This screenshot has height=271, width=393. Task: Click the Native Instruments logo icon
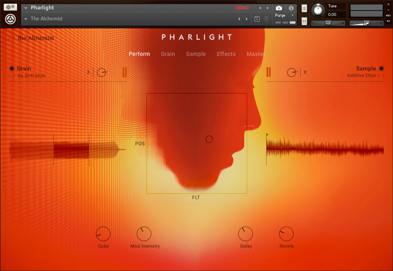(x=10, y=19)
